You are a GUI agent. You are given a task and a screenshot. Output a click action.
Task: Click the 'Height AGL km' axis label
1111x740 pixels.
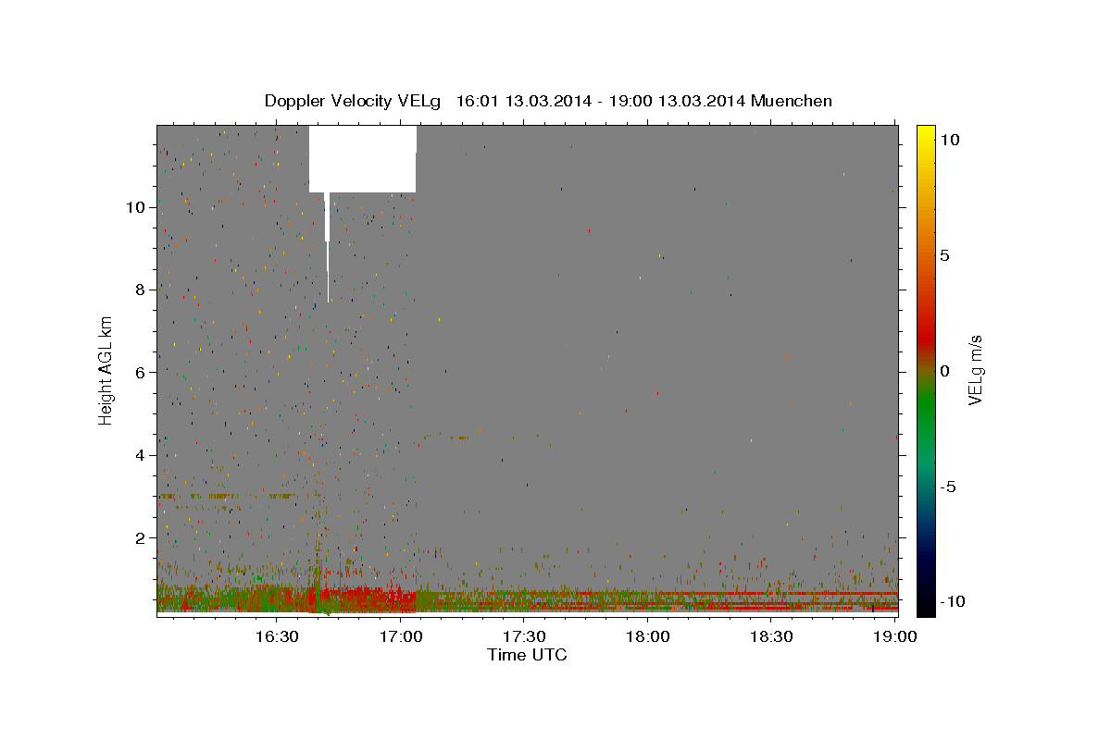(106, 370)
